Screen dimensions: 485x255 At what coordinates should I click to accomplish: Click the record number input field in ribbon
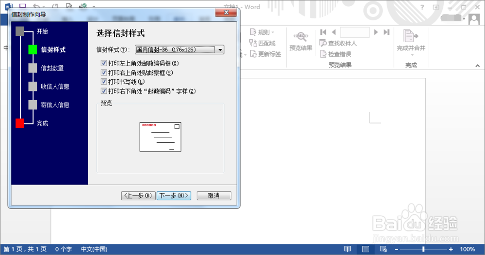(x=355, y=32)
